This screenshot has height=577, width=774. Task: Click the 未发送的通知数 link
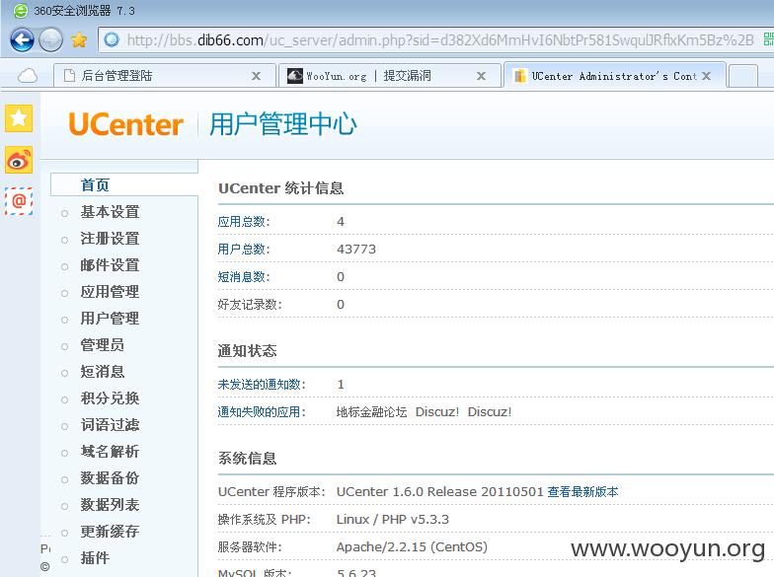(262, 385)
